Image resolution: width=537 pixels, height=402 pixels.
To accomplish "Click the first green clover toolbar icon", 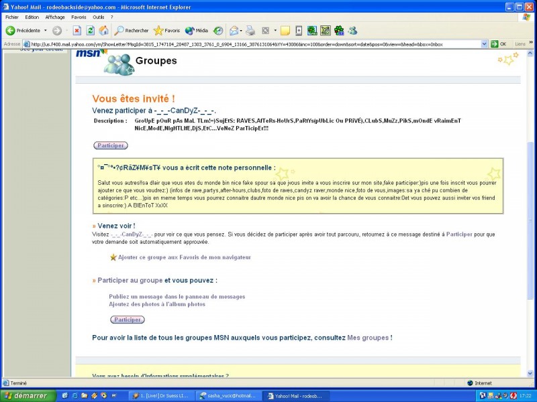I will tap(312, 31).
